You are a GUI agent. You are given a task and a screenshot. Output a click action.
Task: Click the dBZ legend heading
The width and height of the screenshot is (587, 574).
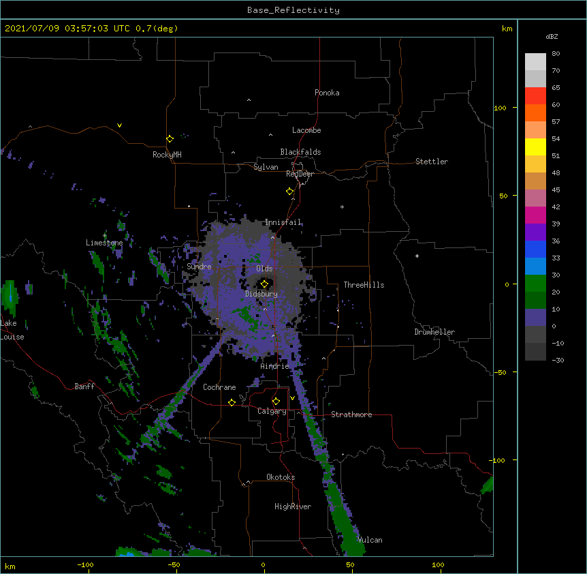pyautogui.click(x=552, y=36)
